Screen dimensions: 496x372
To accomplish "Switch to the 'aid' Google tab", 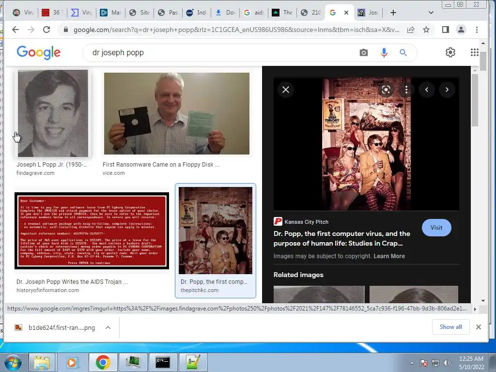I will (254, 13).
